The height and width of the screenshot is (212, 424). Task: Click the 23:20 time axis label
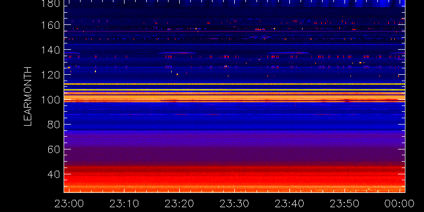[x=179, y=204]
